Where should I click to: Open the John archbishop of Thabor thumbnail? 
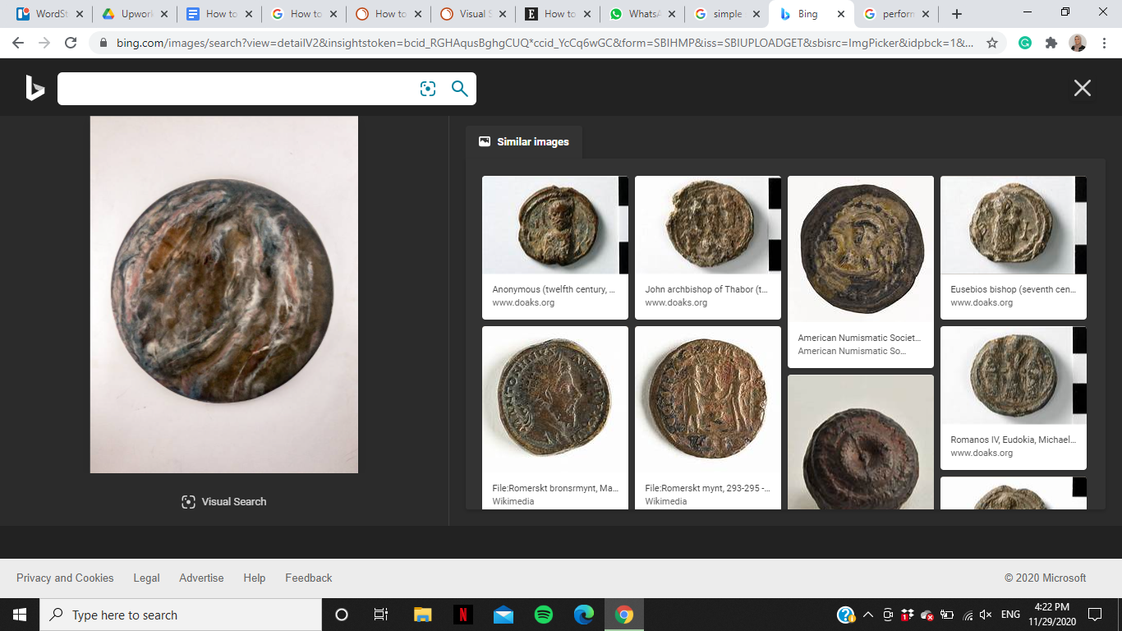[708, 225]
